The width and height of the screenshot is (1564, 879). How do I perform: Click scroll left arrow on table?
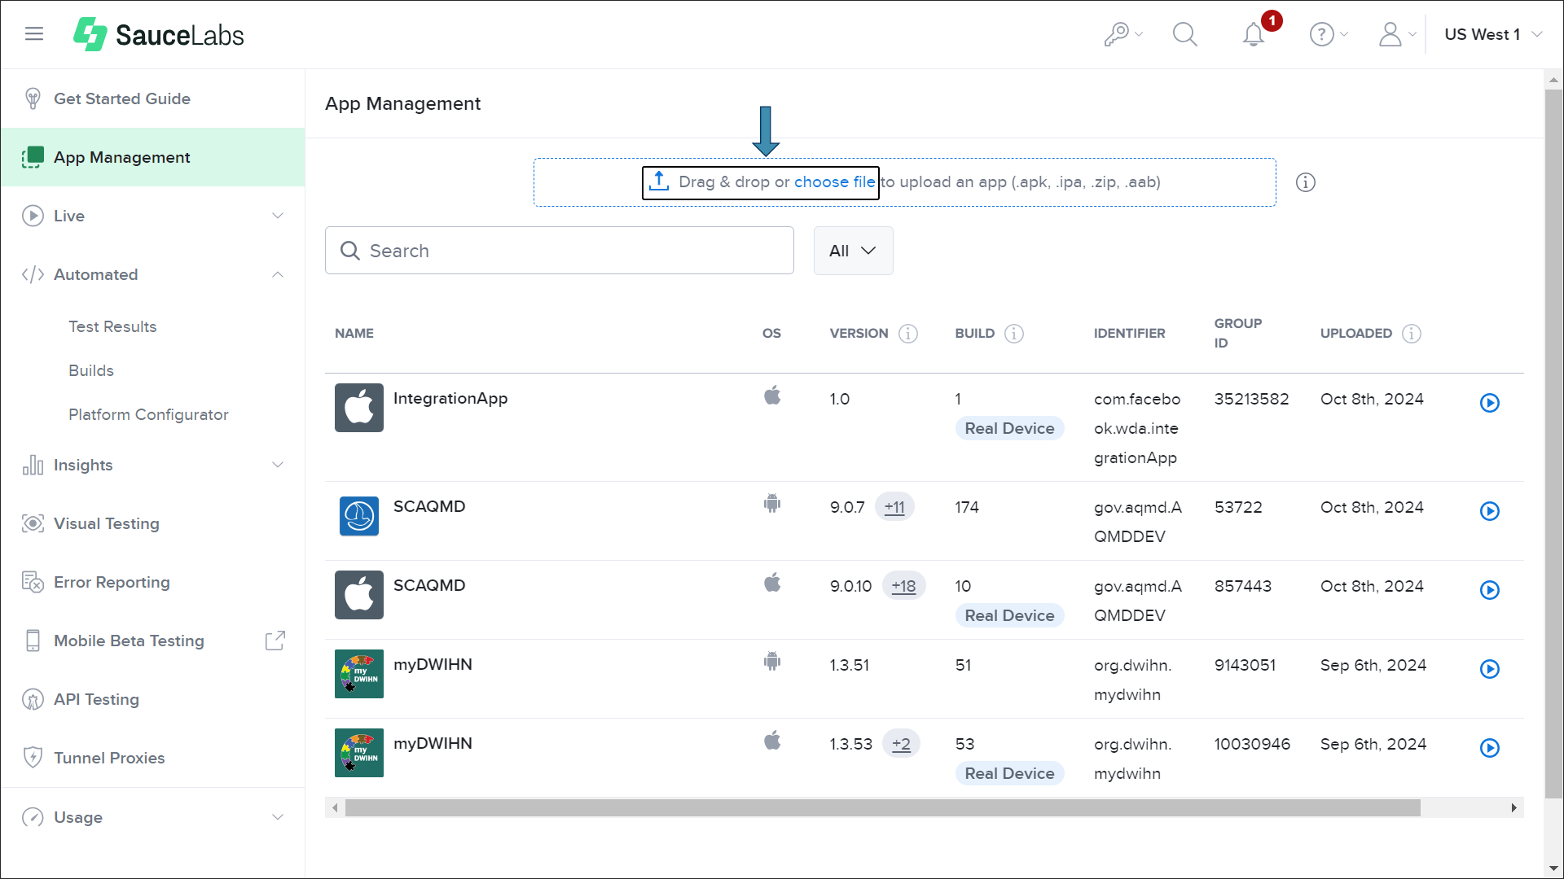335,807
